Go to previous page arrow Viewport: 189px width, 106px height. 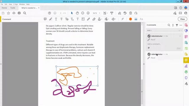click(x=49, y=13)
